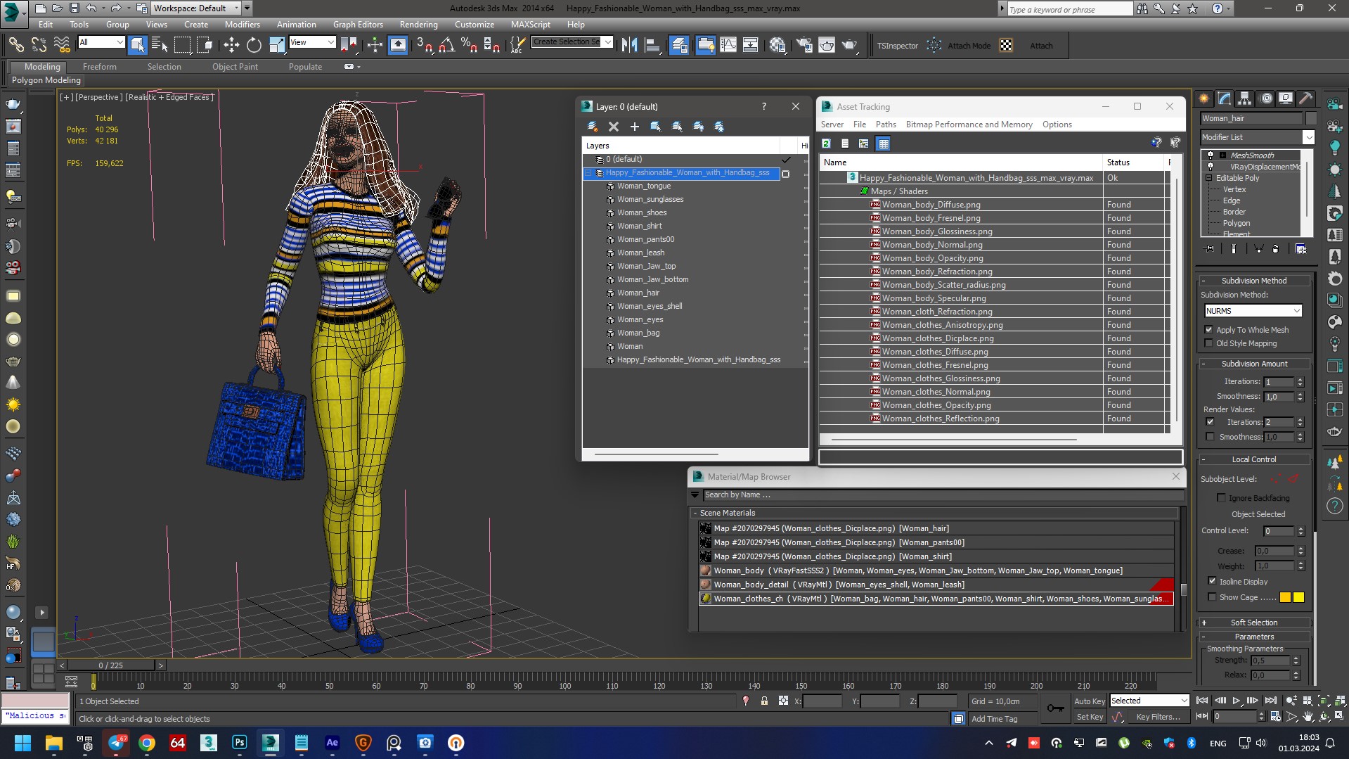Viewport: 1349px width, 759px height.
Task: Open the Hierarchy panel tab icon
Action: 1245,98
